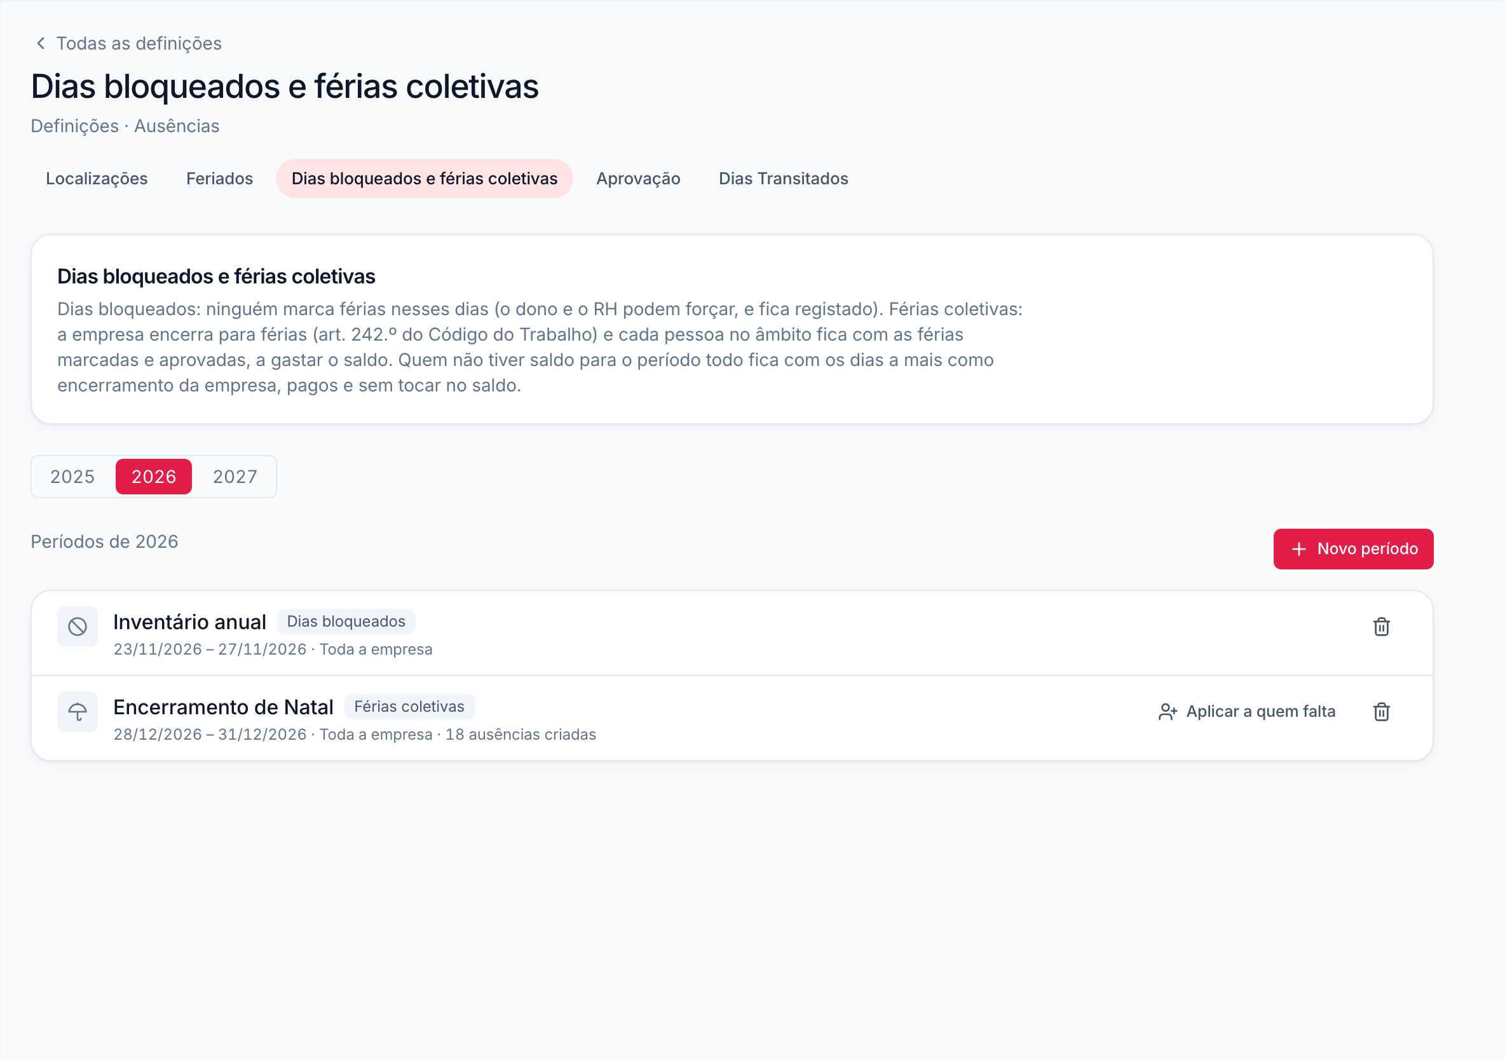The width and height of the screenshot is (1505, 1060).
Task: Open the Localizações tab
Action: pyautogui.click(x=97, y=179)
